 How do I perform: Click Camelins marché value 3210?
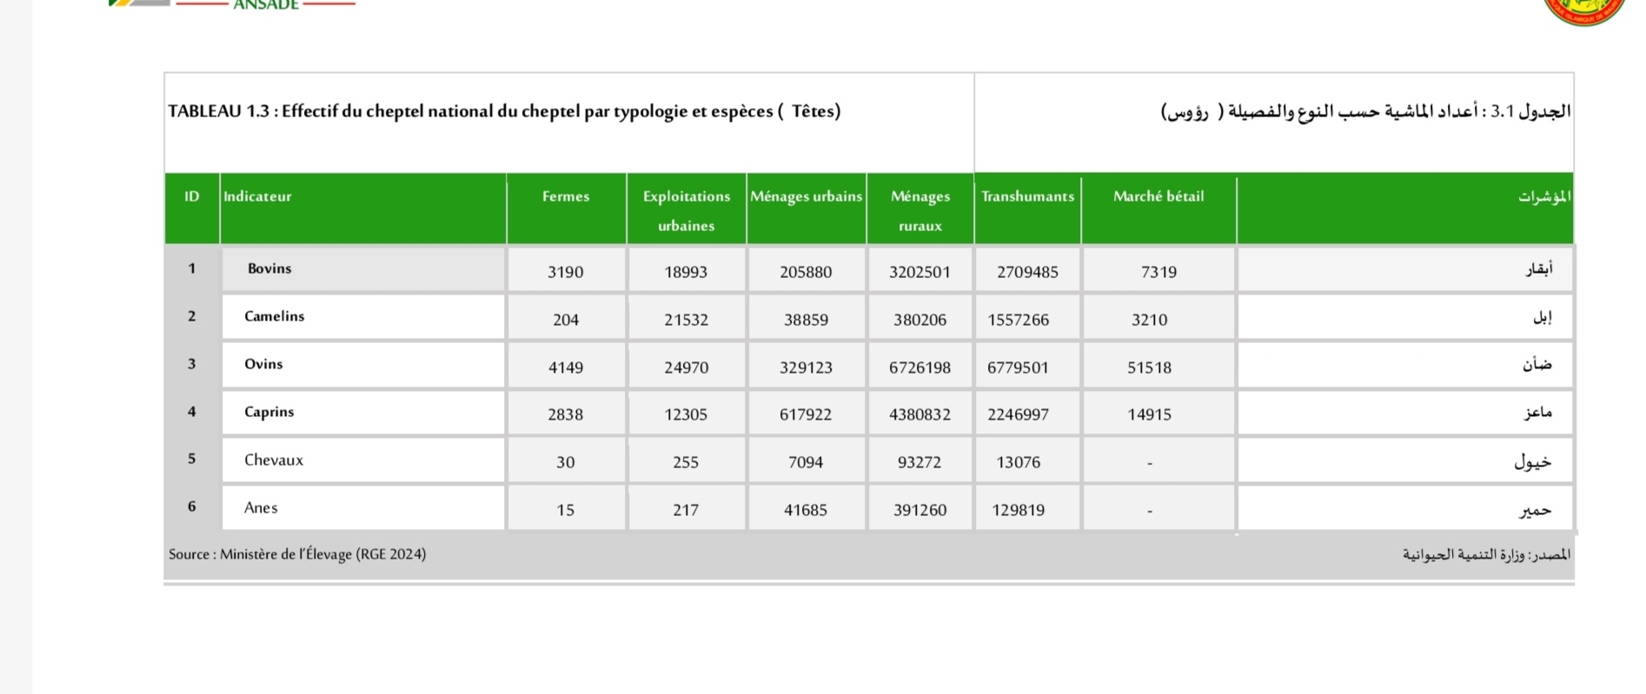tap(1150, 320)
